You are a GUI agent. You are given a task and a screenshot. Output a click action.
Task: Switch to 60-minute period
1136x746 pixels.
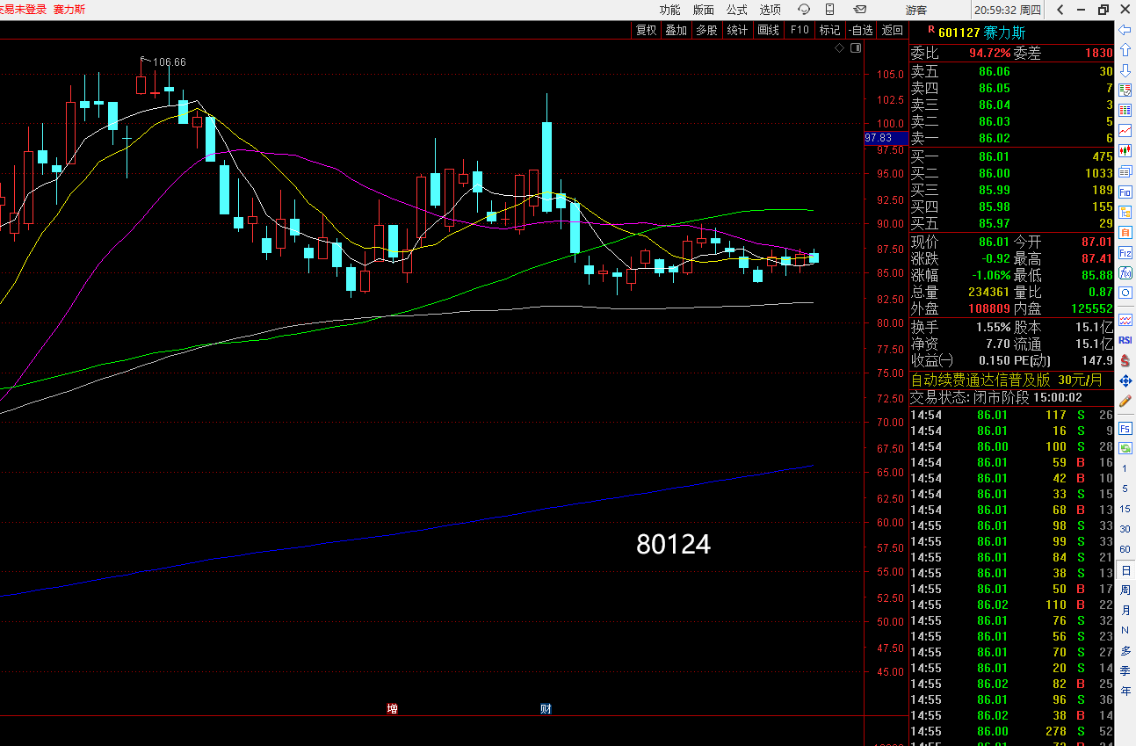tap(1125, 550)
